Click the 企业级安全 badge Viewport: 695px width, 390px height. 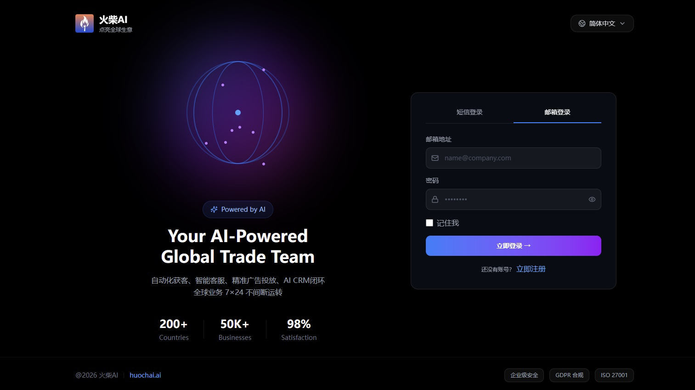point(524,375)
